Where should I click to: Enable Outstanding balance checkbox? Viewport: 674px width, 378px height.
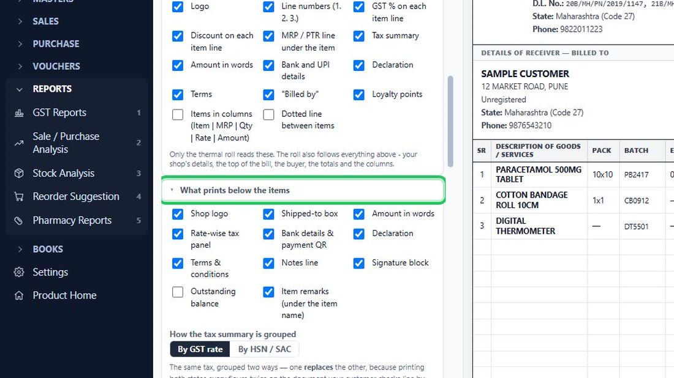pyautogui.click(x=178, y=292)
